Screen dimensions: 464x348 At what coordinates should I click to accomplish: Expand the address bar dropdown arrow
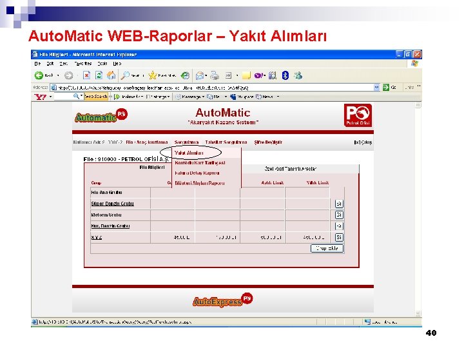pyautogui.click(x=376, y=87)
